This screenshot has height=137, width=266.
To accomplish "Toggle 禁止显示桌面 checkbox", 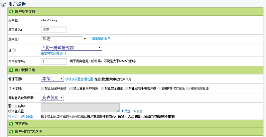I will click(x=102, y=88).
